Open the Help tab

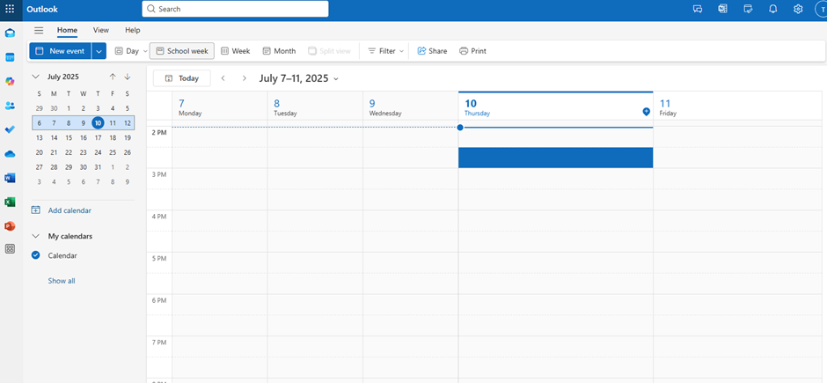(x=132, y=30)
